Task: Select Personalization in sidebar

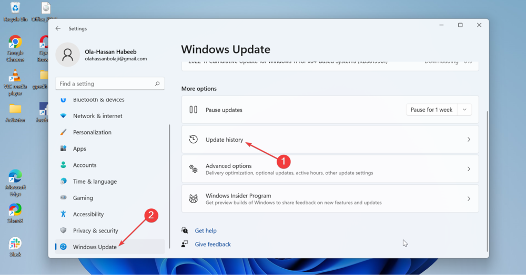Action: pos(110,132)
